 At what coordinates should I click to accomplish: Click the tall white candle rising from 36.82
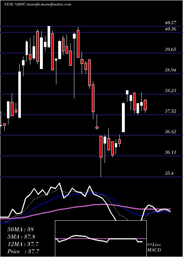pyautogui.click(x=123, y=117)
